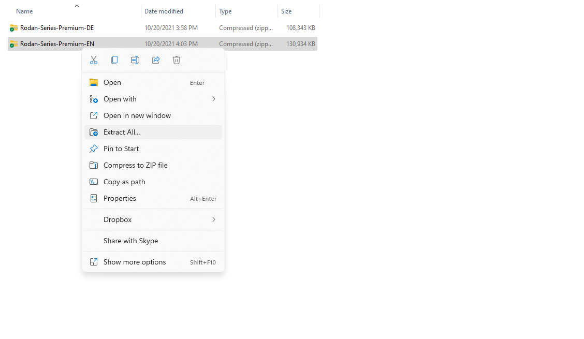Click the Share icon in context menu
Viewport: 584px width, 339px height.
click(x=156, y=60)
